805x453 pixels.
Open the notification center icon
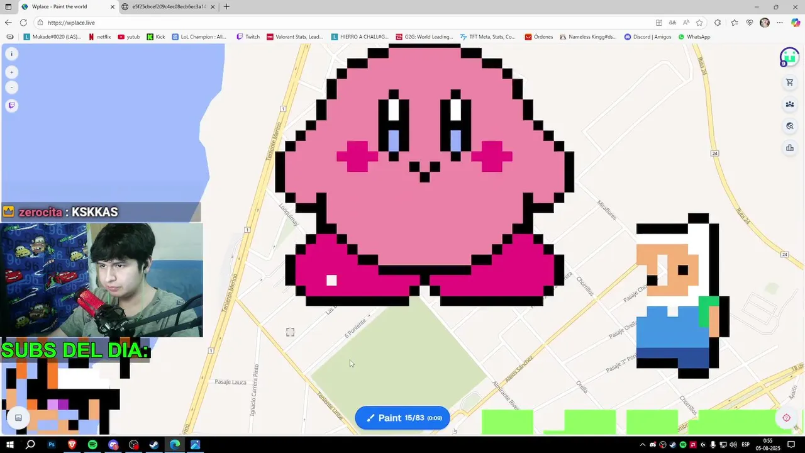(x=791, y=445)
